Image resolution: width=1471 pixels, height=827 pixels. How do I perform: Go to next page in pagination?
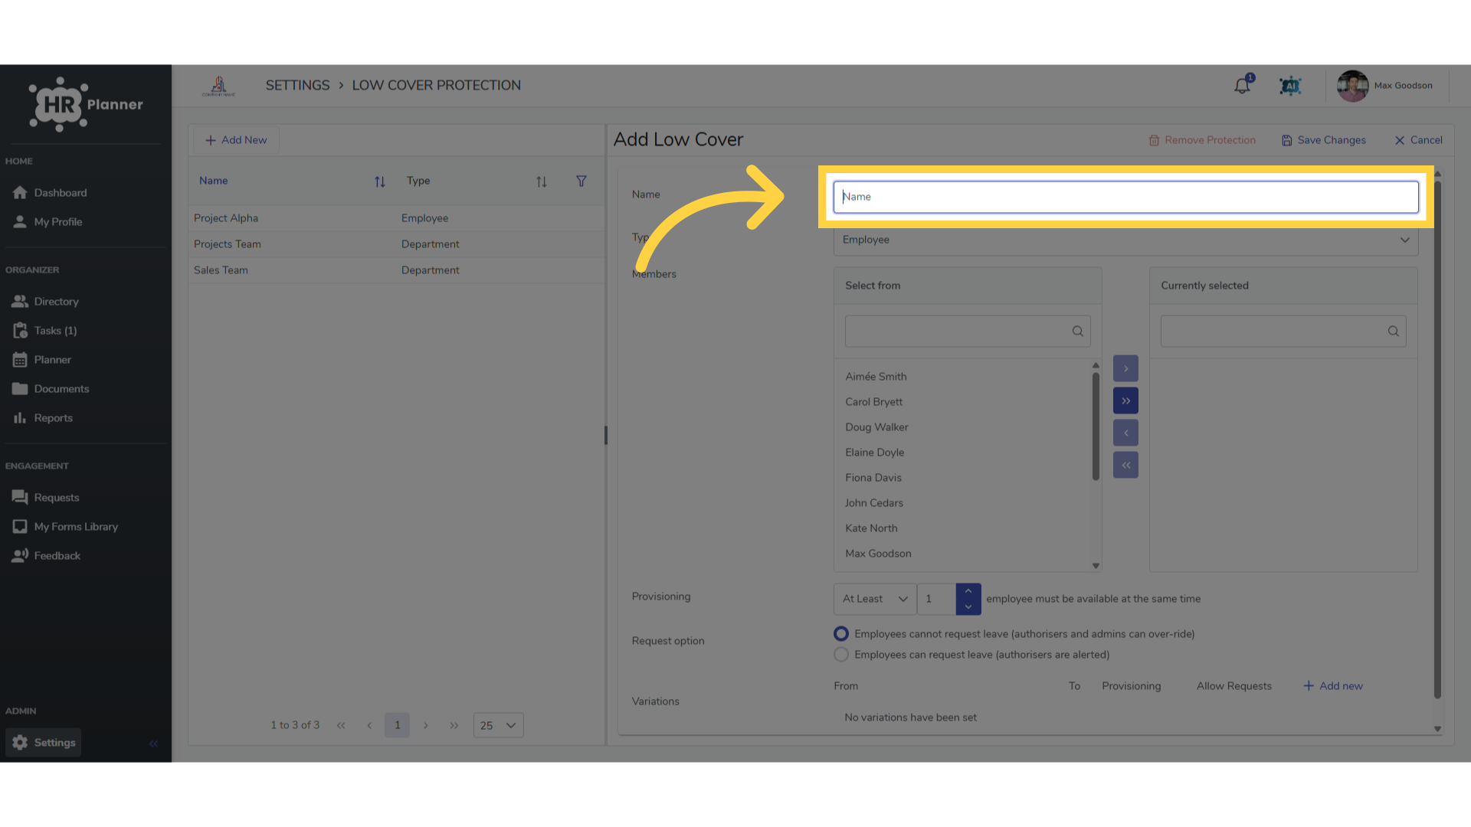pos(426,725)
